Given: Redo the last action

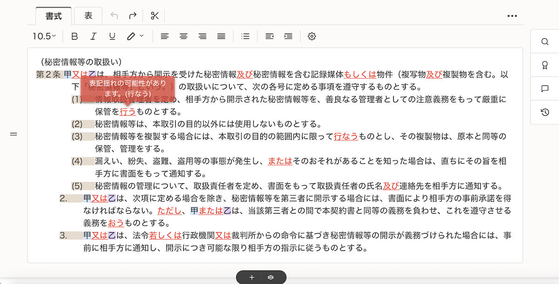Looking at the screenshot, I should 133,16.
